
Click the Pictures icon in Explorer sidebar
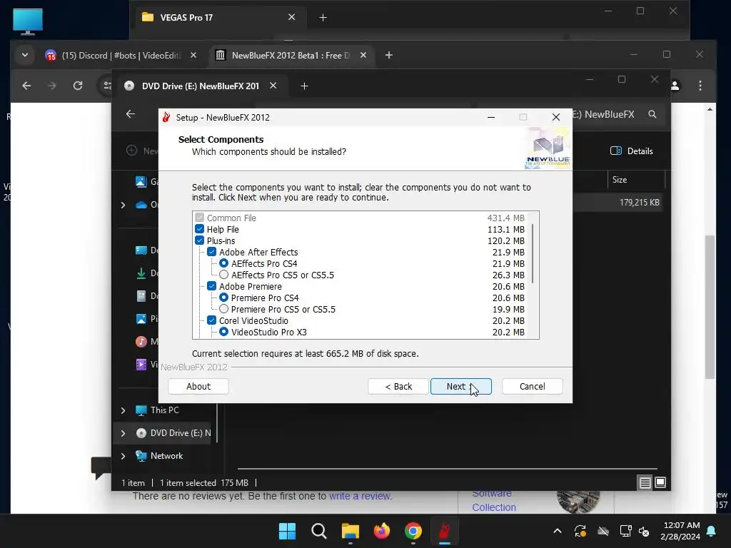(141, 319)
